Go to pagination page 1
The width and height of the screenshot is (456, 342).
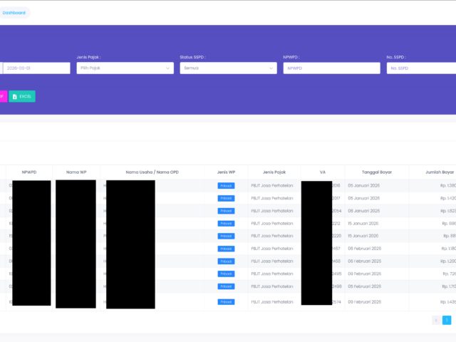pos(447,320)
